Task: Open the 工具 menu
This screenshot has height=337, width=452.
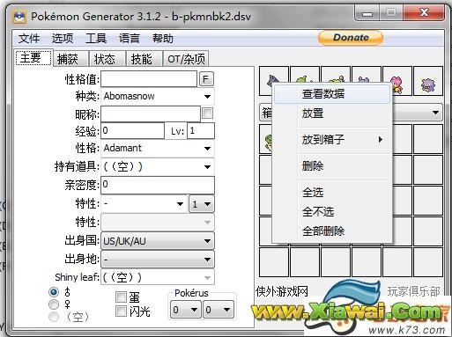Action: click(96, 38)
